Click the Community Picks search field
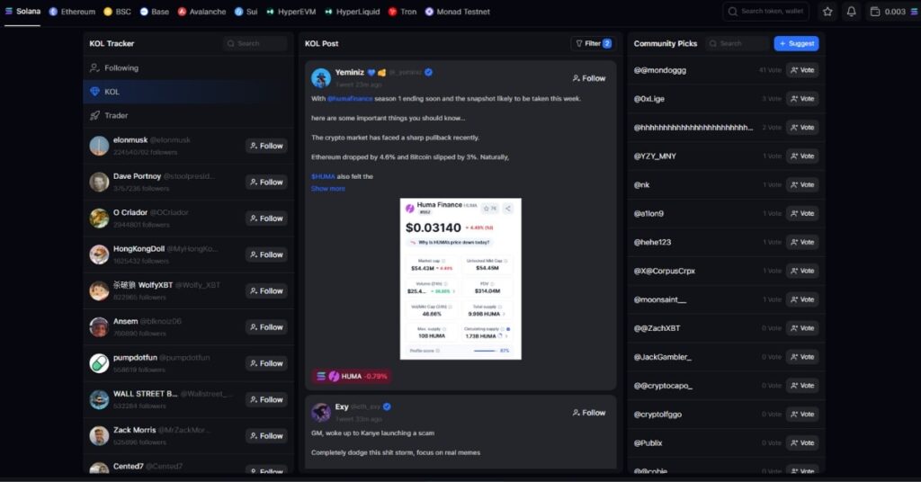This screenshot has height=482, width=921. coord(738,43)
